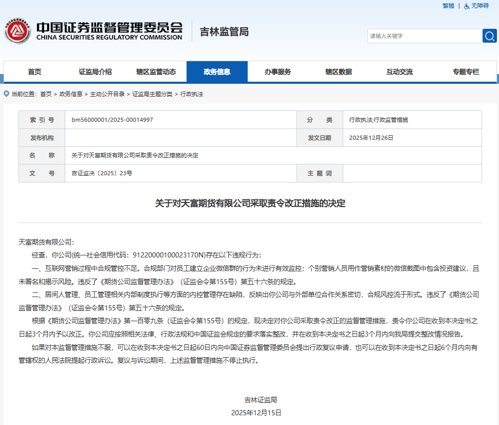The width and height of the screenshot is (499, 425).
Task: Open the 专题专栏 navigation tab
Action: click(x=466, y=72)
